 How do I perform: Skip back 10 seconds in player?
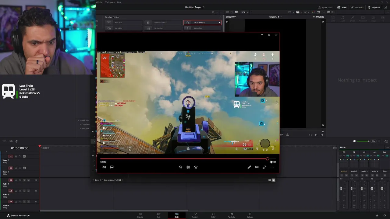click(180, 167)
